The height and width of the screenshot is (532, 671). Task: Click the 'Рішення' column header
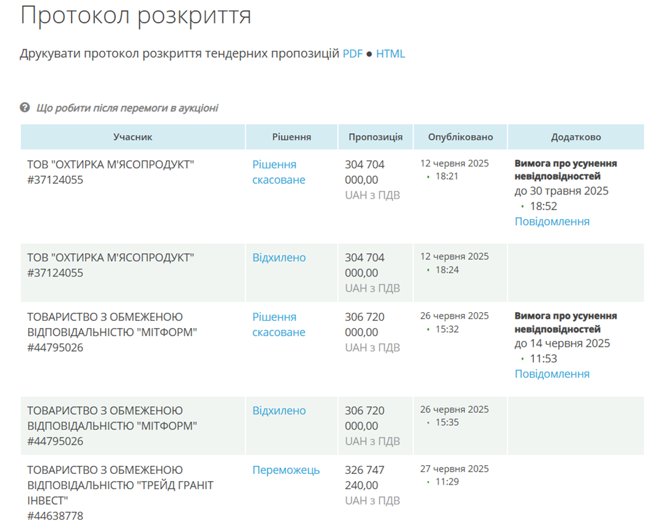[291, 137]
